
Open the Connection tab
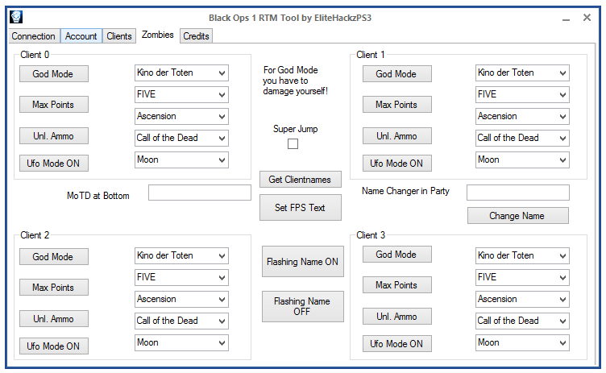coord(34,36)
